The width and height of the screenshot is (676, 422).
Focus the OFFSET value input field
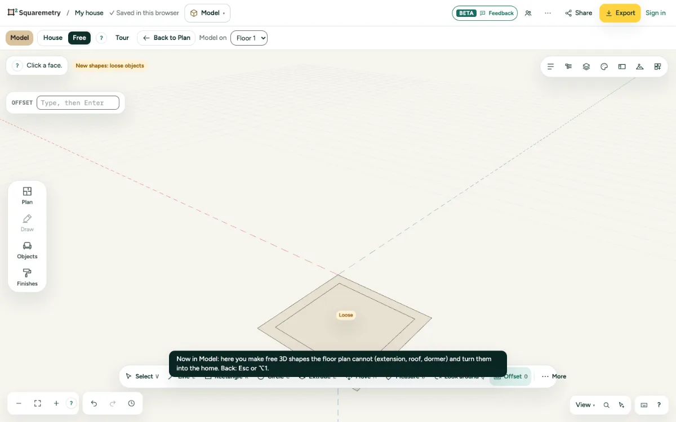78,102
